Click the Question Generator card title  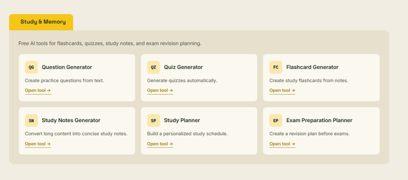click(x=67, y=67)
